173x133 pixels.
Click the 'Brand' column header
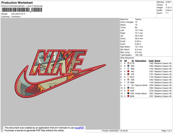click(157, 61)
